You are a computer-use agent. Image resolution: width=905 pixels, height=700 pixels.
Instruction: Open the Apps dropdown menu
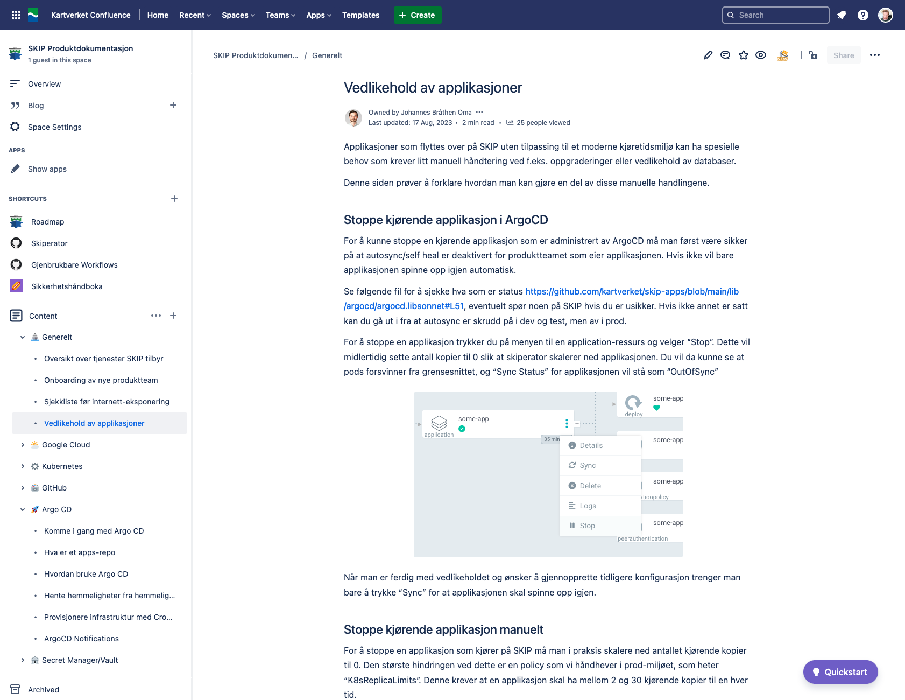coord(319,15)
